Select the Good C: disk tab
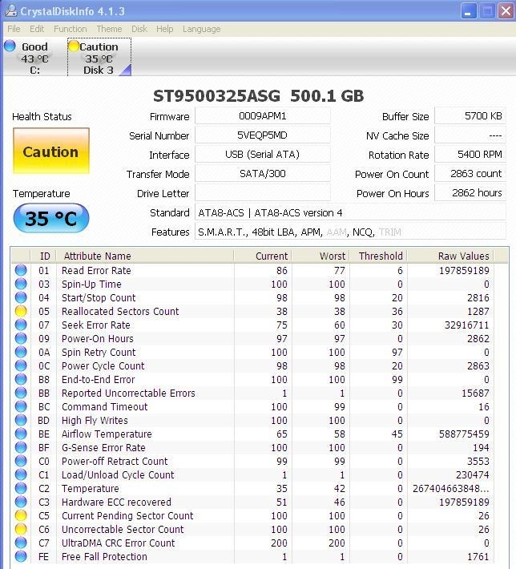The image size is (516, 569). pos(34,58)
